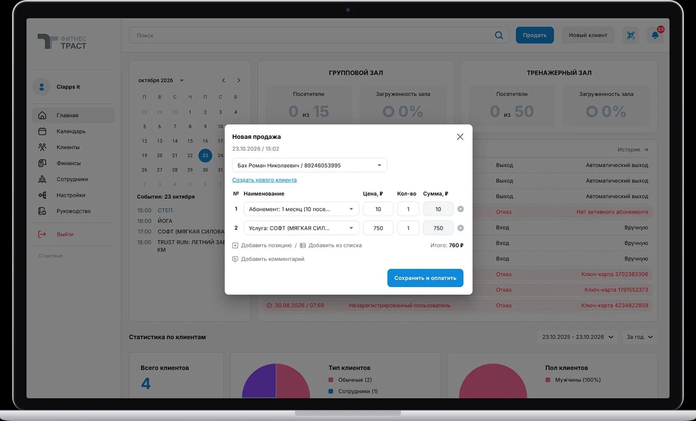Click quantity field in Абонемент row

click(x=408, y=209)
